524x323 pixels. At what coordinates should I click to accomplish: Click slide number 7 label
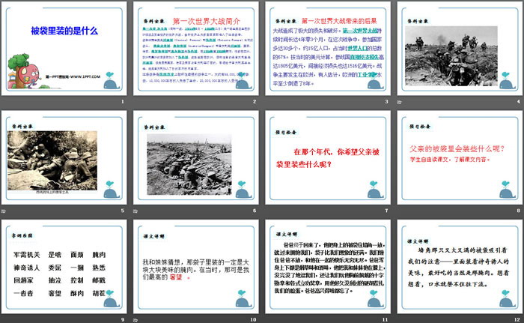pyautogui.click(x=387, y=211)
